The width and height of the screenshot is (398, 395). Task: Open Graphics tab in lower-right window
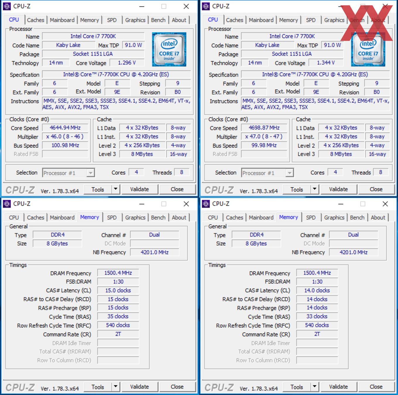click(334, 218)
